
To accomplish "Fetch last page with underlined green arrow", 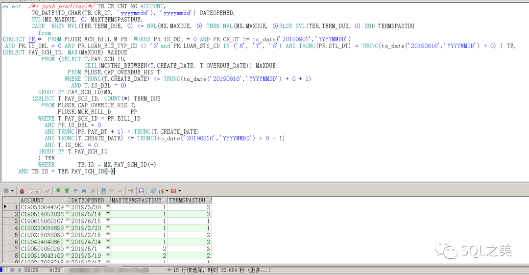I will [x=67, y=191].
